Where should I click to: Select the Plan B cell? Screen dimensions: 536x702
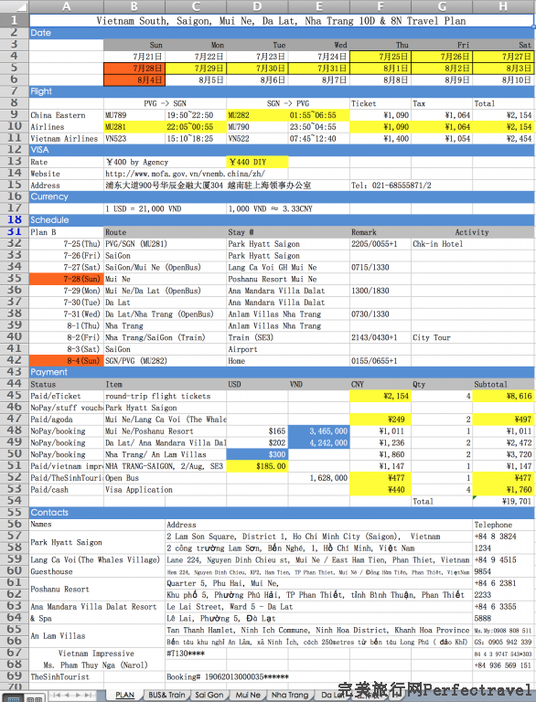[67, 232]
